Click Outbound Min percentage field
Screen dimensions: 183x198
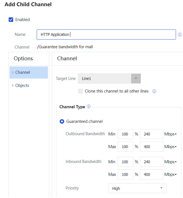125,134
